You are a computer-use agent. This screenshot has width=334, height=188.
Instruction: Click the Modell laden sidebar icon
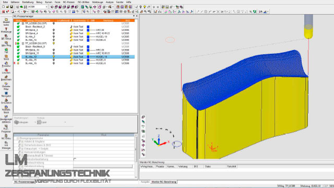[6, 22]
